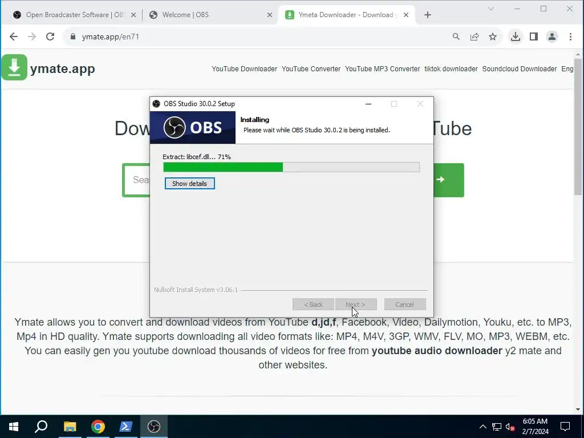Open PowerShell from the taskbar

(126, 427)
